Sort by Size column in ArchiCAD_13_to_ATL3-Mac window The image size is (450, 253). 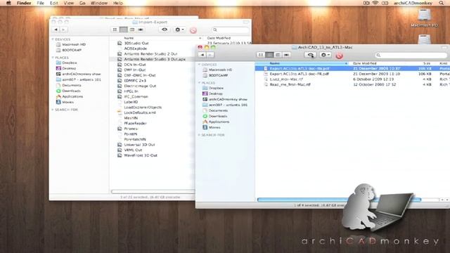(x=427, y=63)
